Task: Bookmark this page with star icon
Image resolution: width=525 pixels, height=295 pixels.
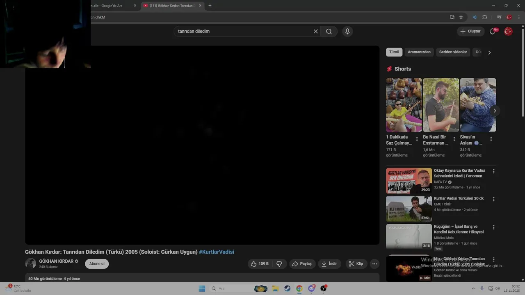Action: pyautogui.click(x=461, y=17)
